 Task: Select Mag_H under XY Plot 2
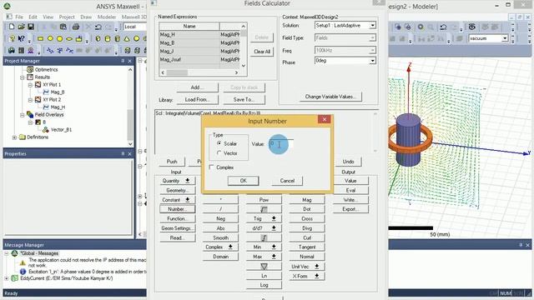click(58, 107)
